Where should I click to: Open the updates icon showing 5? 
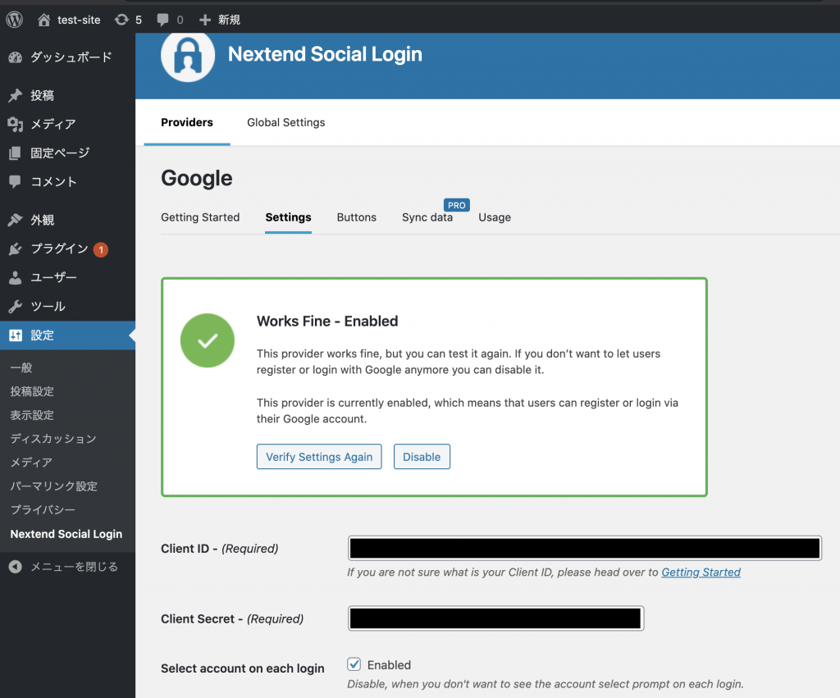pos(121,20)
